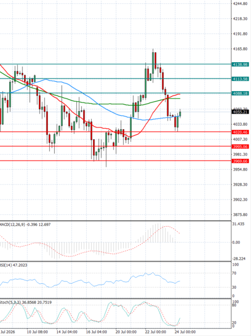Select the 3969.66 support level label
Screen dimensions: 251x336
[x=240, y=161]
